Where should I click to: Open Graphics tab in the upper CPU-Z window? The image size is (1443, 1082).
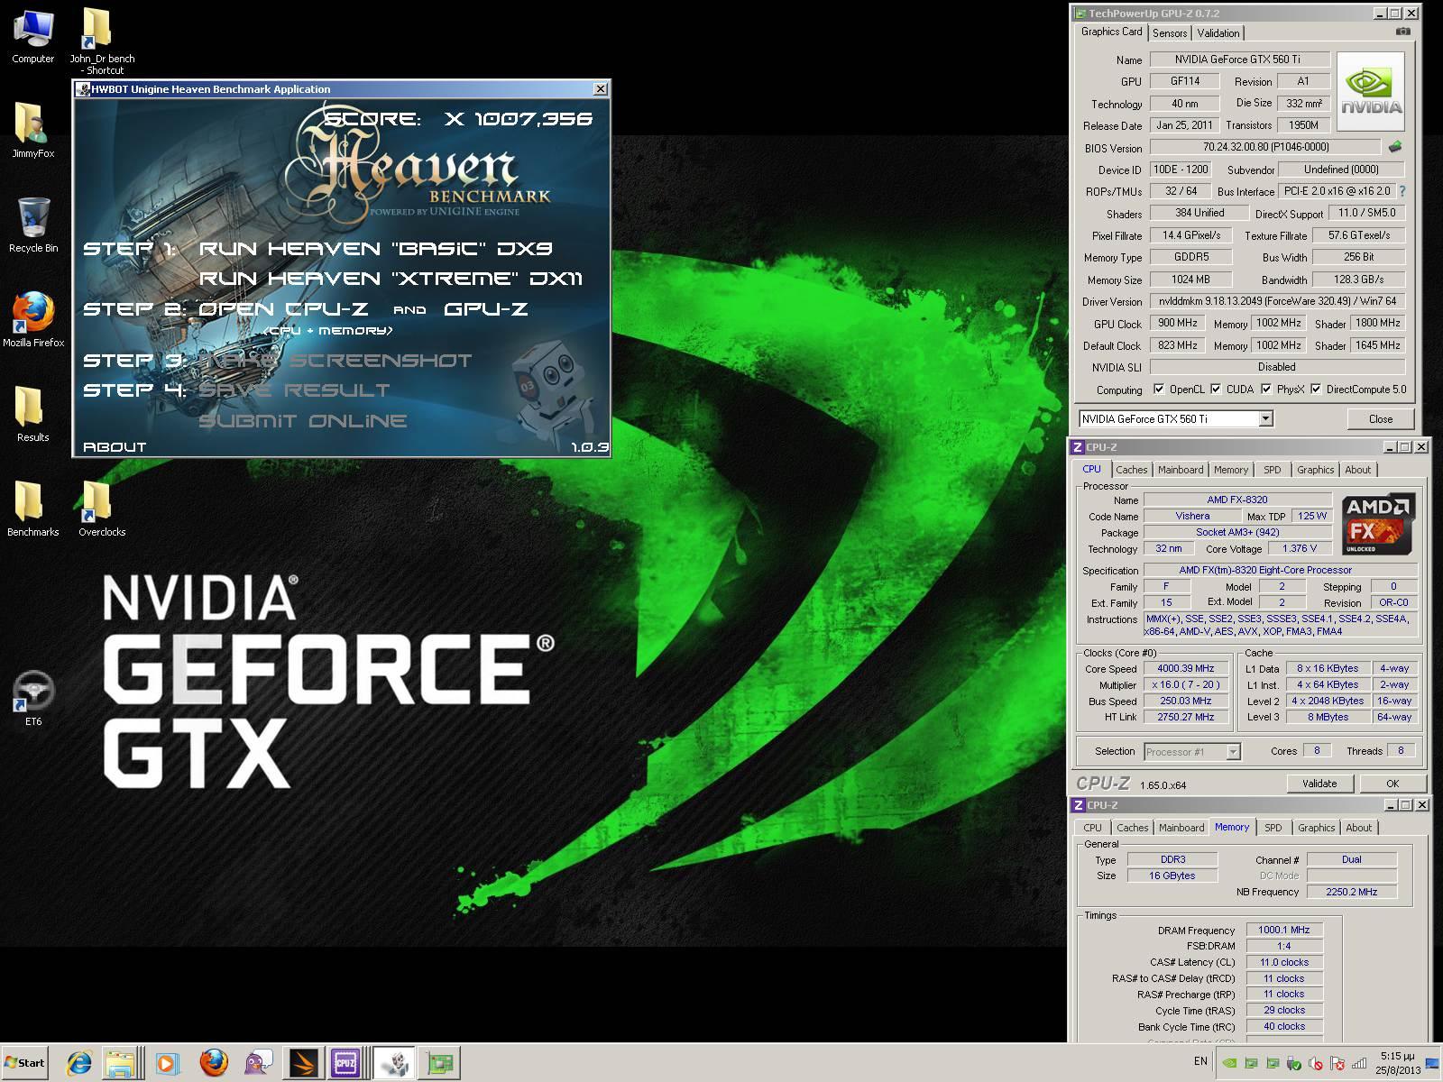[x=1315, y=470]
